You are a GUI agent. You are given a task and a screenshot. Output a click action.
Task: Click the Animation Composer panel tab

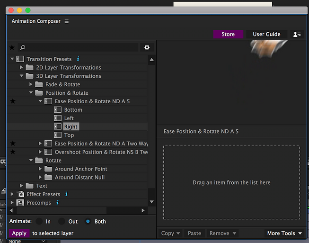36,21
